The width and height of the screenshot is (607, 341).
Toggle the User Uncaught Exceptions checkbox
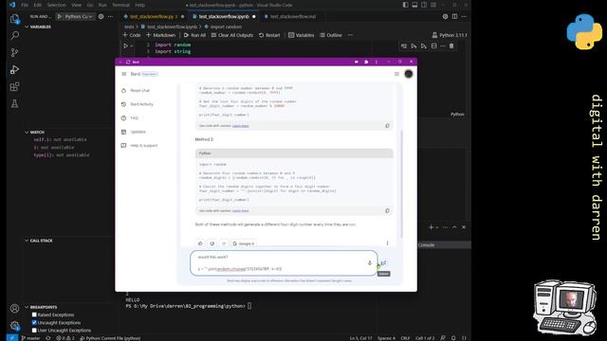[34, 331]
